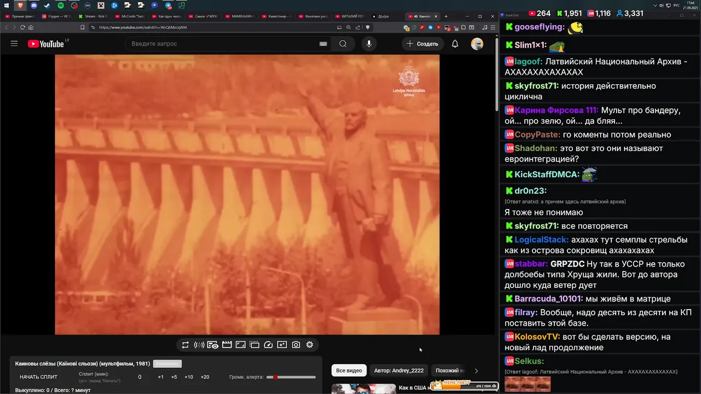This screenshot has width=701, height=394.
Task: Open the on-screen keyboard in search box
Action: point(323,44)
